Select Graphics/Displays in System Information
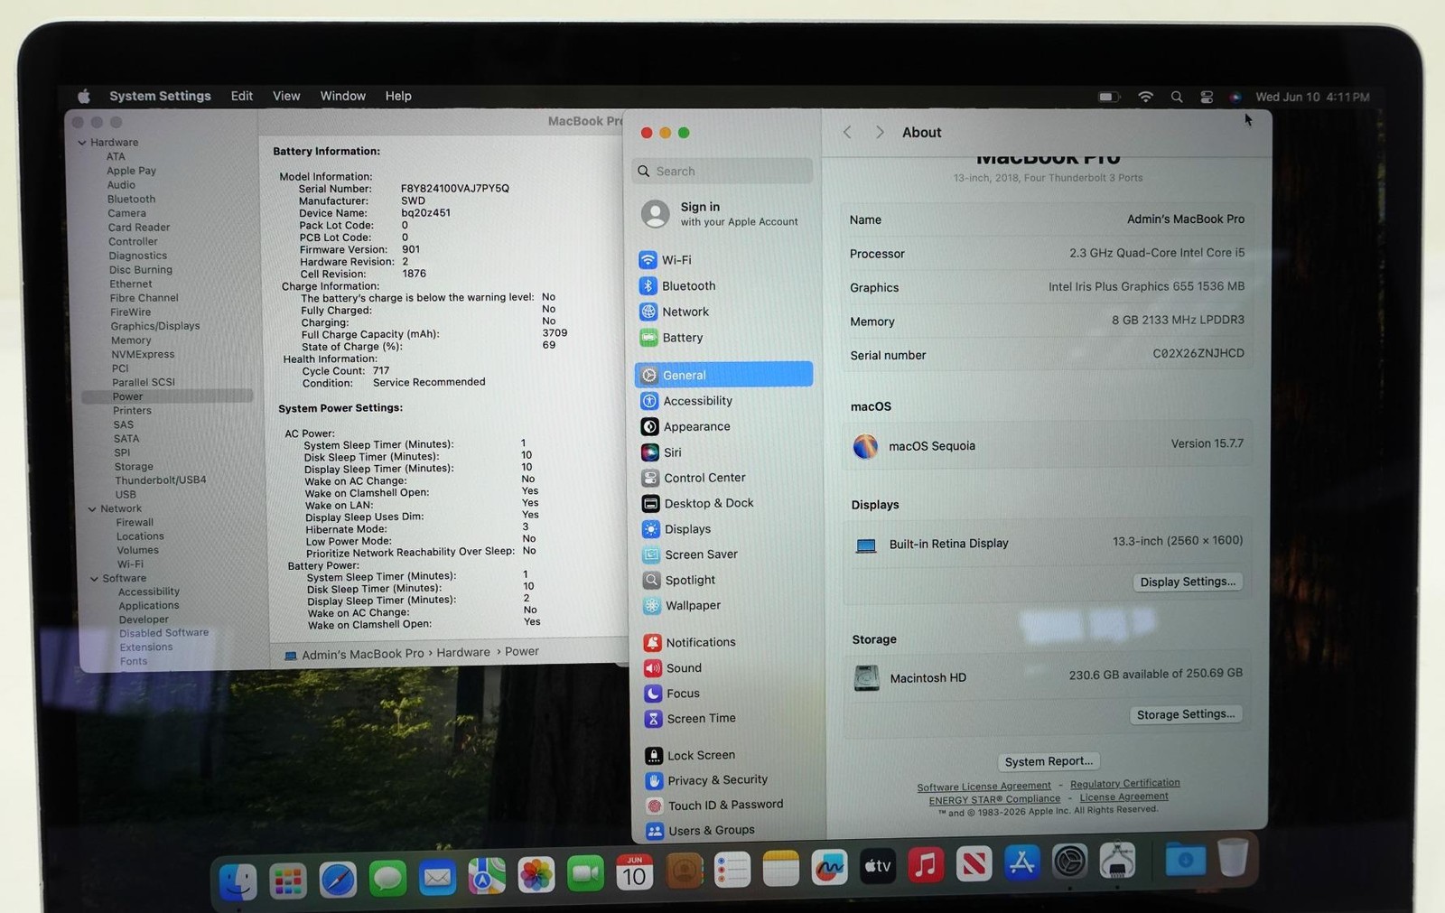This screenshot has height=913, width=1445. (155, 326)
